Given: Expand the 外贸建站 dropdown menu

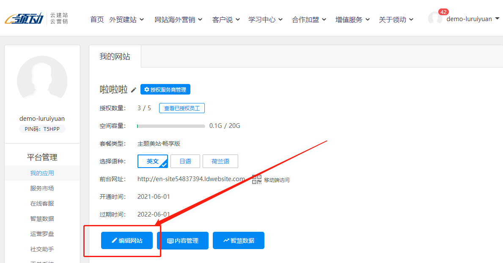Looking at the screenshot, I should point(126,19).
